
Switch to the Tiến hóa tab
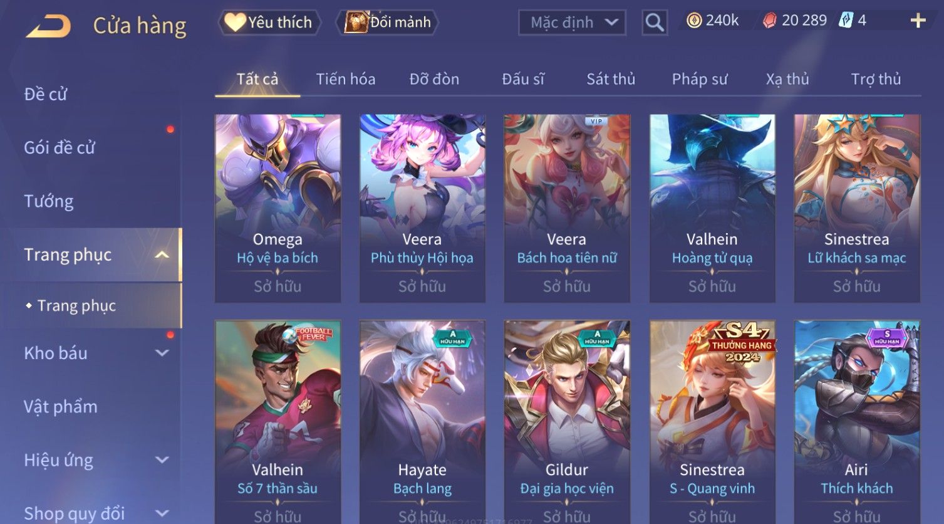[346, 79]
